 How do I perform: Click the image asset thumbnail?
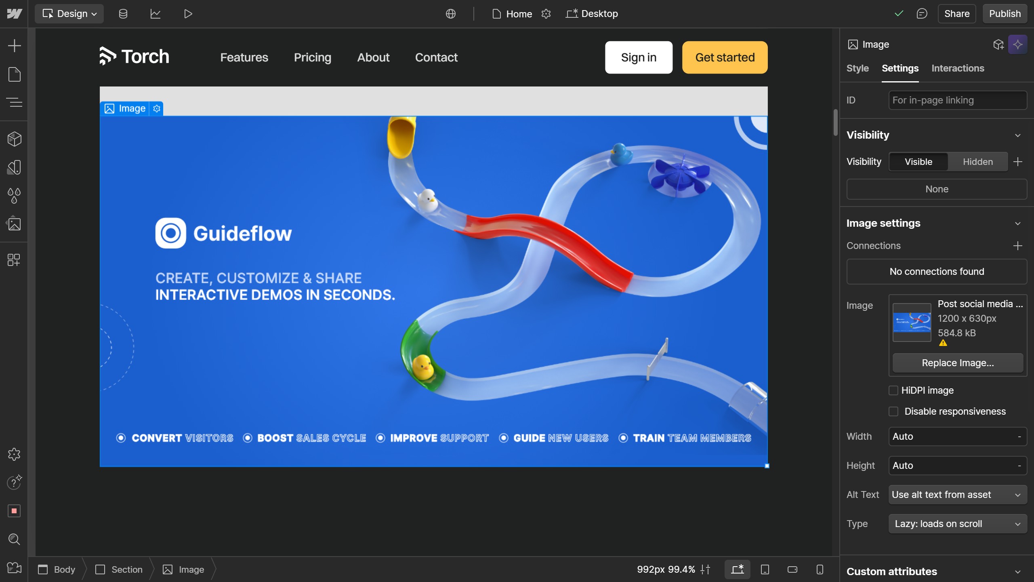pos(912,323)
